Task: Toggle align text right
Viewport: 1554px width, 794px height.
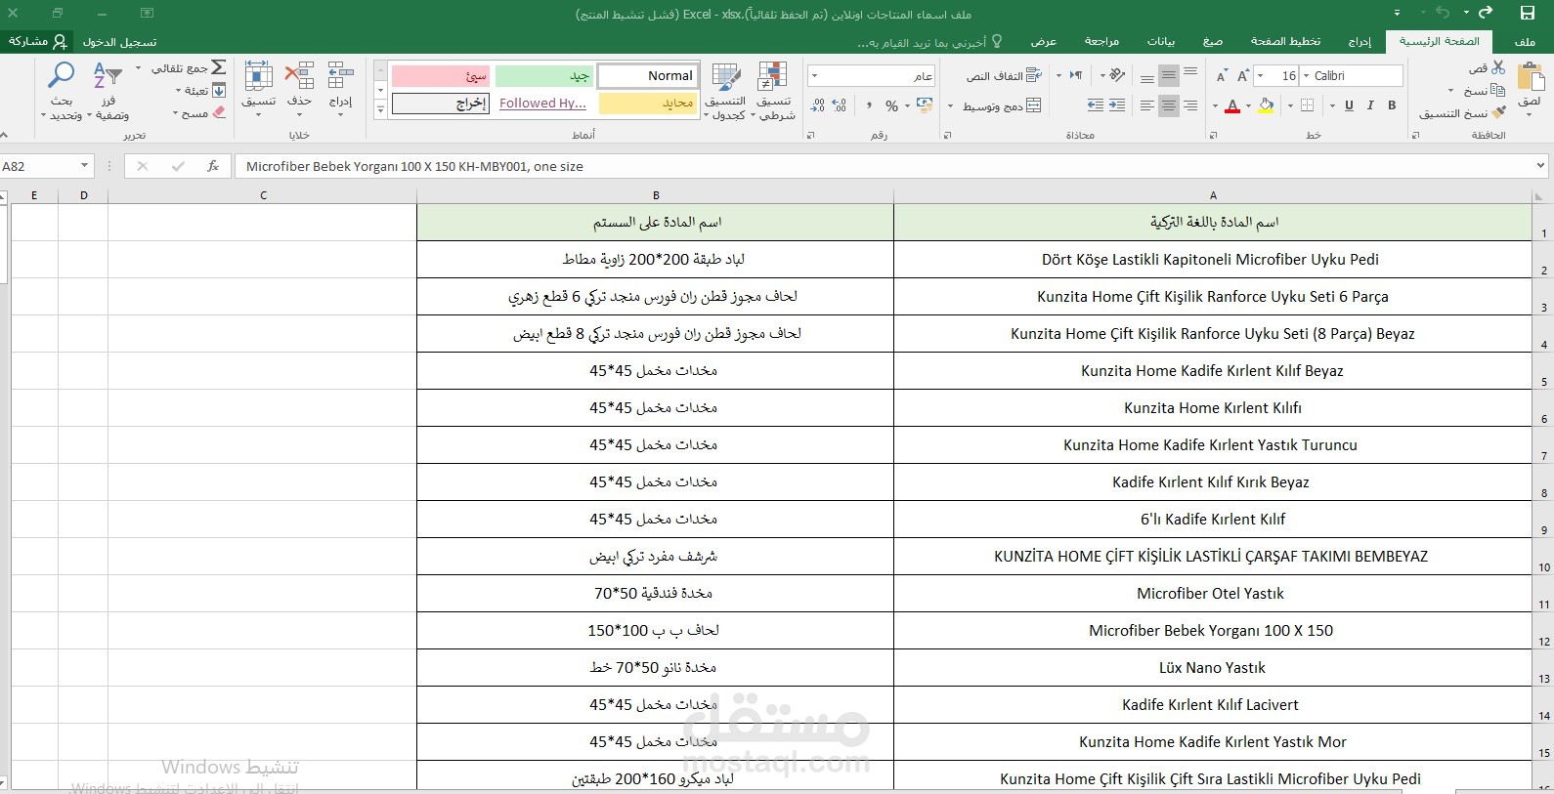Action: (1190, 105)
